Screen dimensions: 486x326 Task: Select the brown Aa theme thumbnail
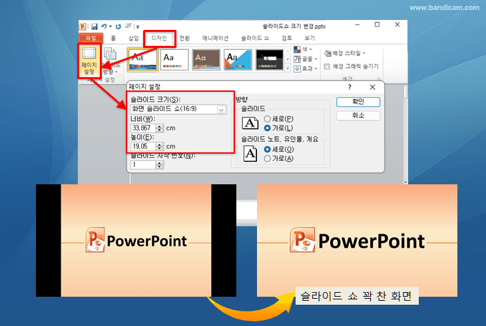coord(206,60)
